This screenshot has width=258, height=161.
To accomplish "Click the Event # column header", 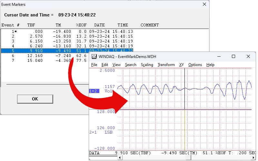I will tap(10, 25).
